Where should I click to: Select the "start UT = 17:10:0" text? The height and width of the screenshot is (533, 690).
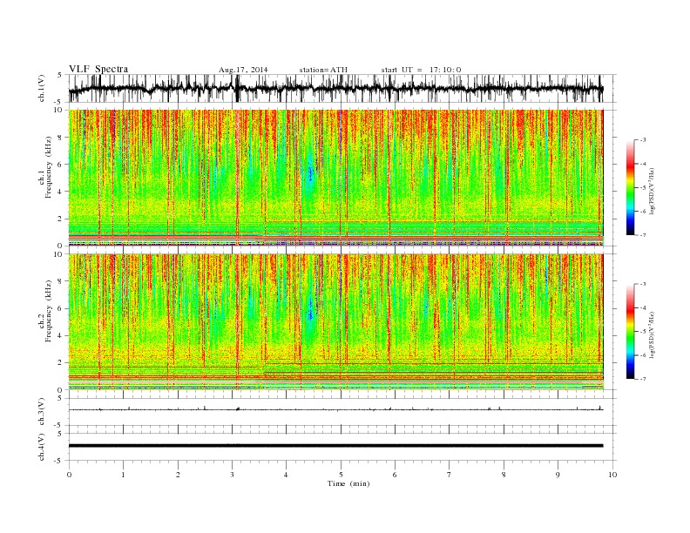421,70
